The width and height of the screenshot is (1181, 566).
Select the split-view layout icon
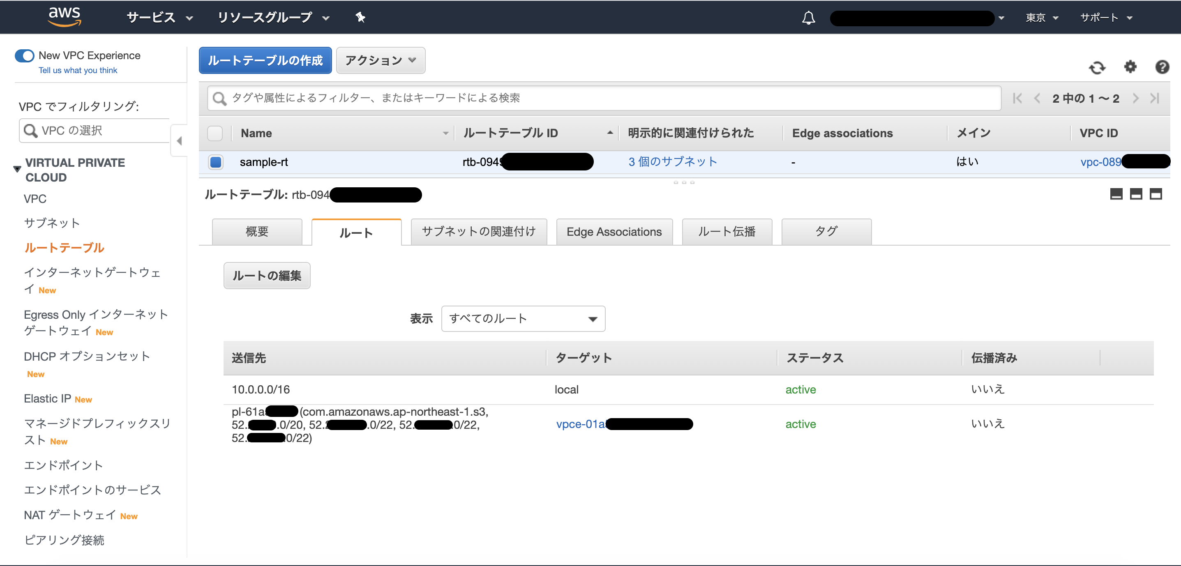pyautogui.click(x=1136, y=194)
